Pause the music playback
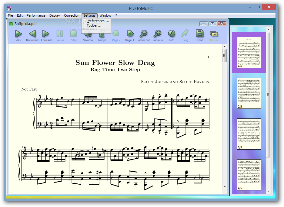The width and height of the screenshot is (284, 207). pyautogui.click(x=60, y=36)
